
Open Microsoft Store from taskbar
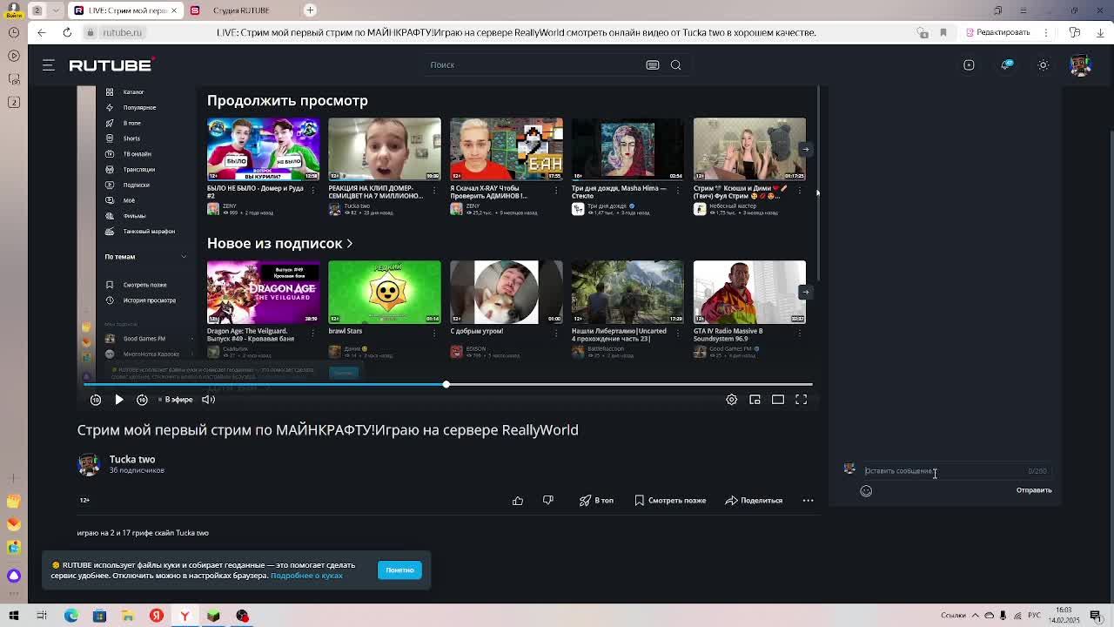click(x=99, y=616)
